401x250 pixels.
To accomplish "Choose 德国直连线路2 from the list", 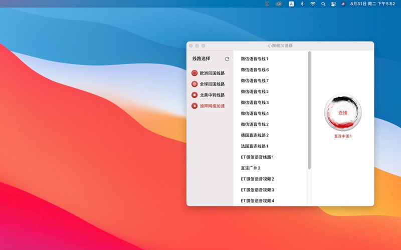I will [x=255, y=135].
